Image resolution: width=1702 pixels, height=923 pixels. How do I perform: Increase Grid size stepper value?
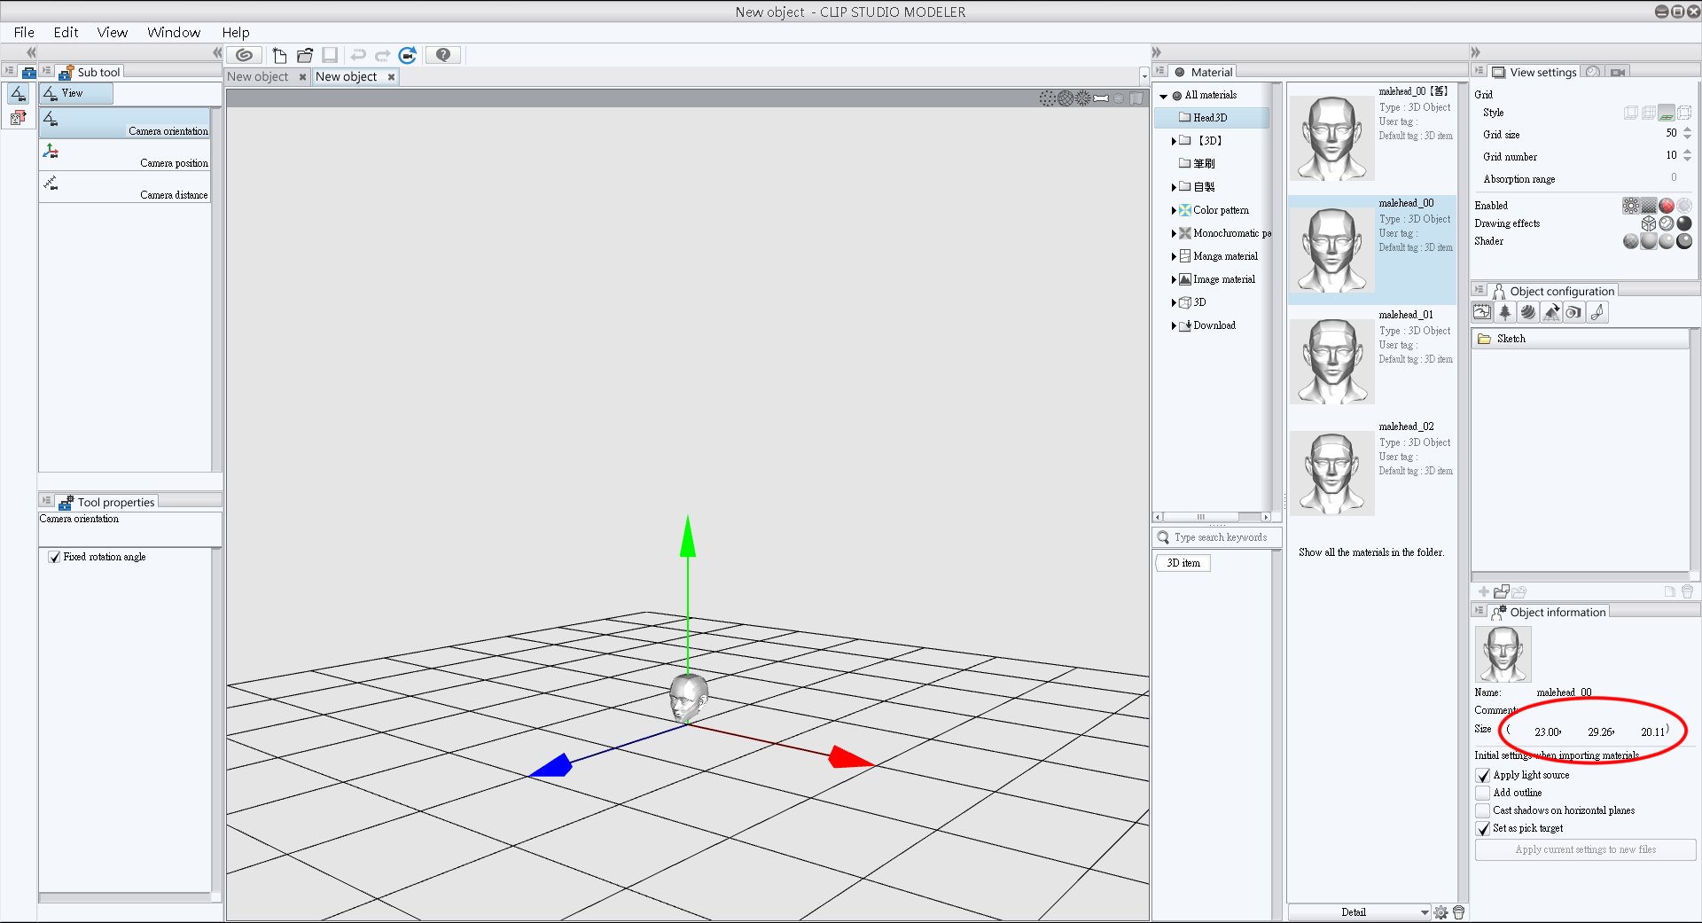pyautogui.click(x=1687, y=130)
